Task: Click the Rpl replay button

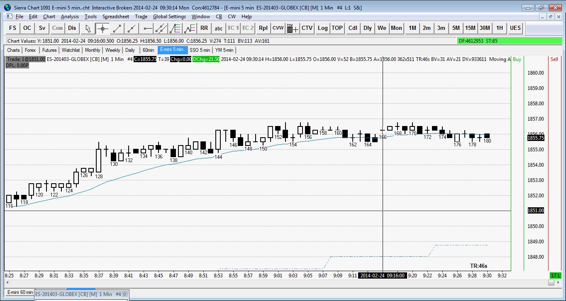Action: click(x=263, y=28)
